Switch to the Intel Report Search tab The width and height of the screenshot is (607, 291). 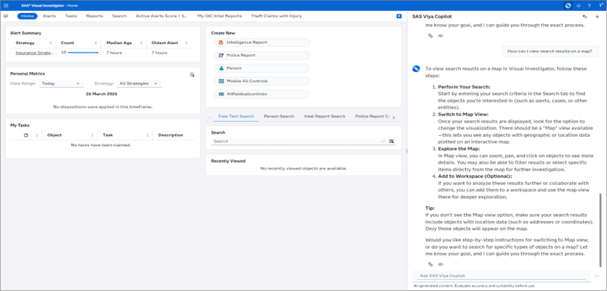pyautogui.click(x=325, y=116)
